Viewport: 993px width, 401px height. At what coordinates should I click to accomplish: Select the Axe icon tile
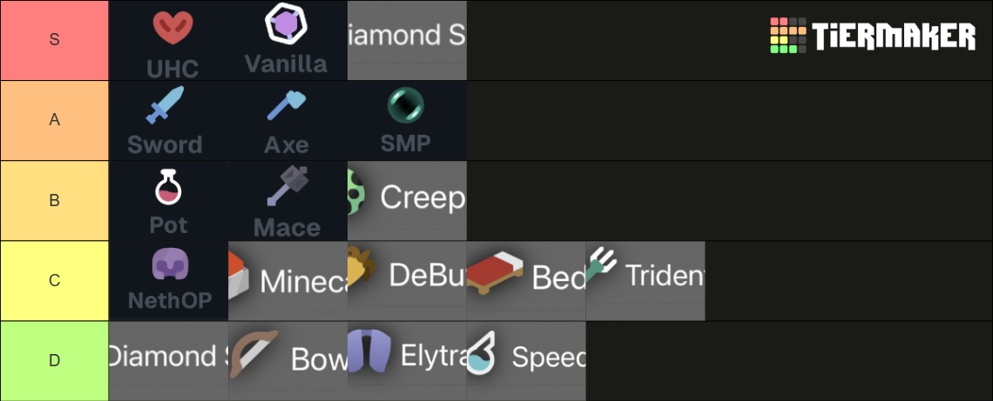pyautogui.click(x=287, y=120)
